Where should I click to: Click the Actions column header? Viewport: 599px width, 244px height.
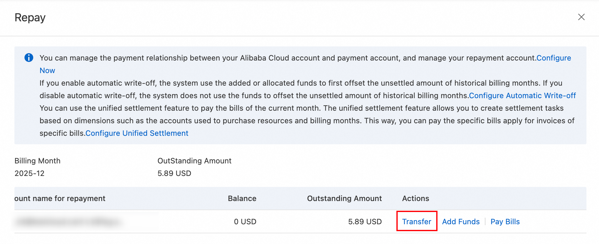416,199
